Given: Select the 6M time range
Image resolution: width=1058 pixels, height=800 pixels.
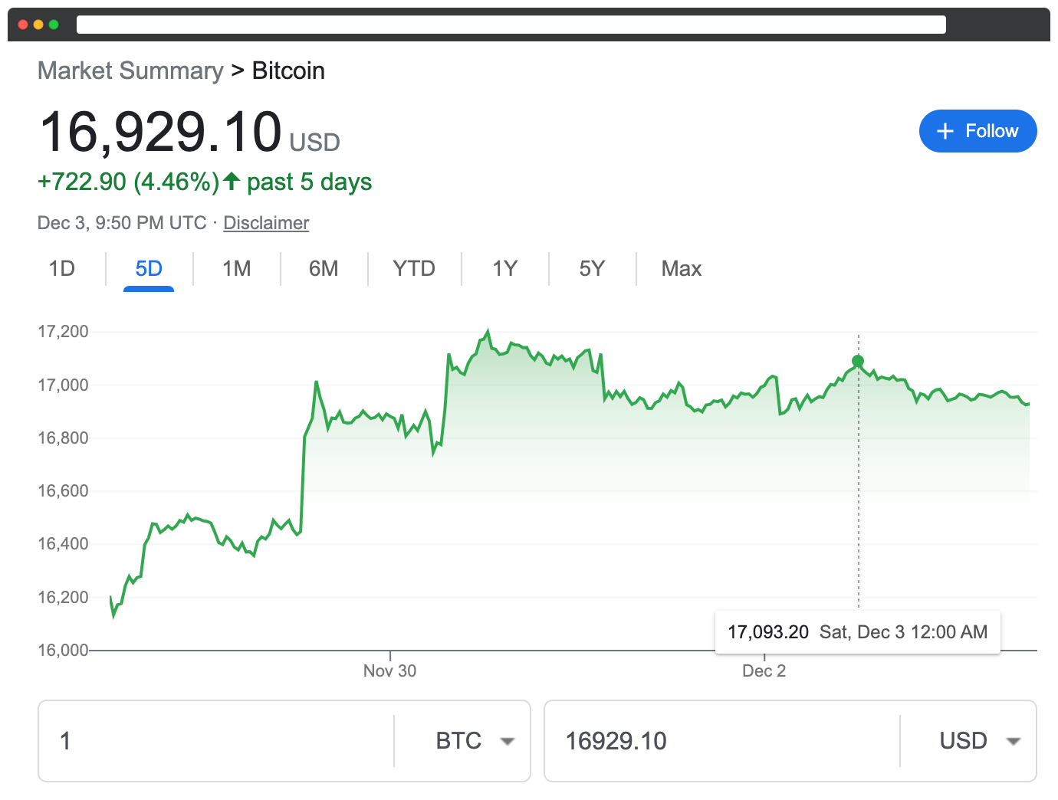Looking at the screenshot, I should coord(324,269).
